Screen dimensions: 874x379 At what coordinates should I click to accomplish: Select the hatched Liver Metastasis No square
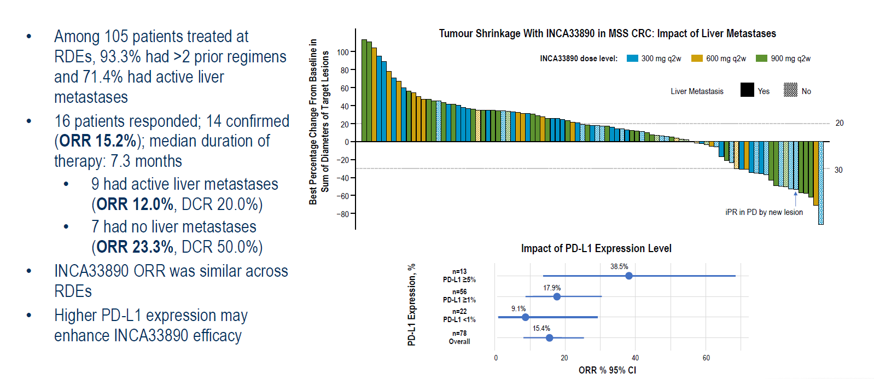click(790, 90)
